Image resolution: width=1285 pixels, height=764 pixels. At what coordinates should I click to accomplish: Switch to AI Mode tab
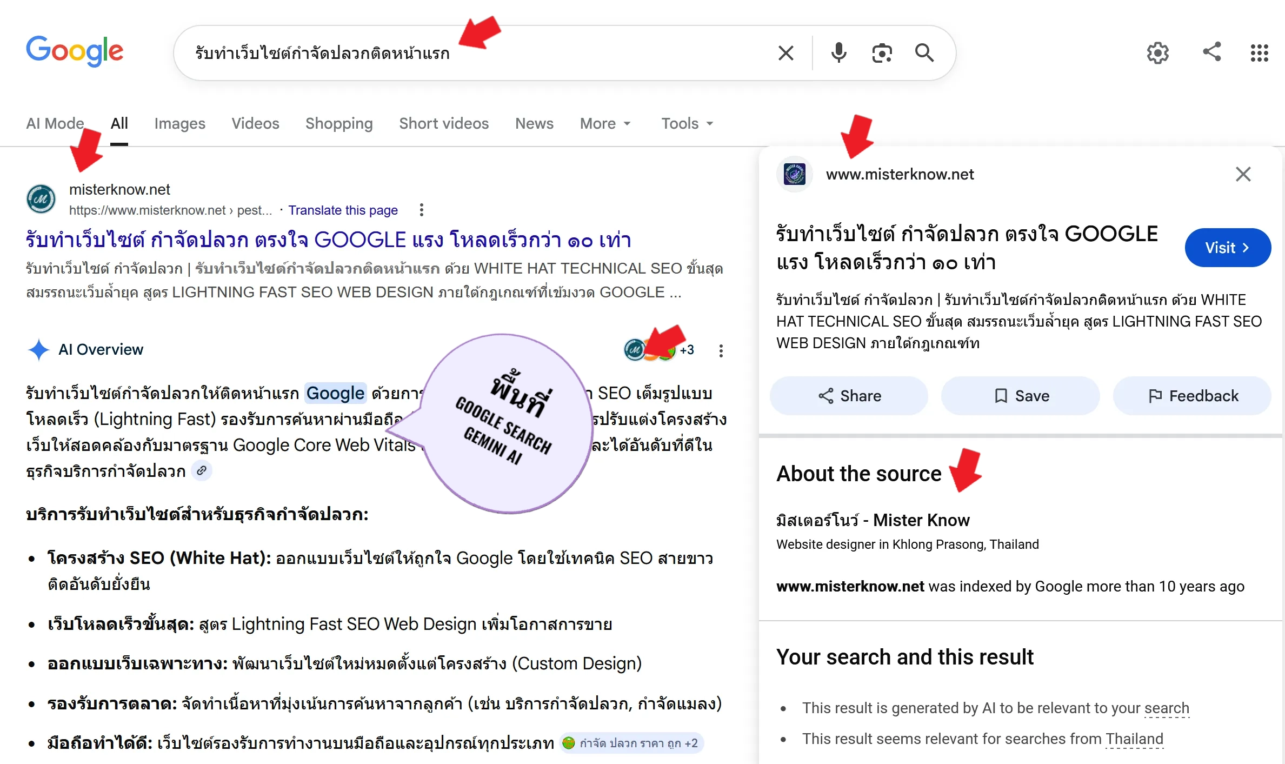[x=55, y=123]
